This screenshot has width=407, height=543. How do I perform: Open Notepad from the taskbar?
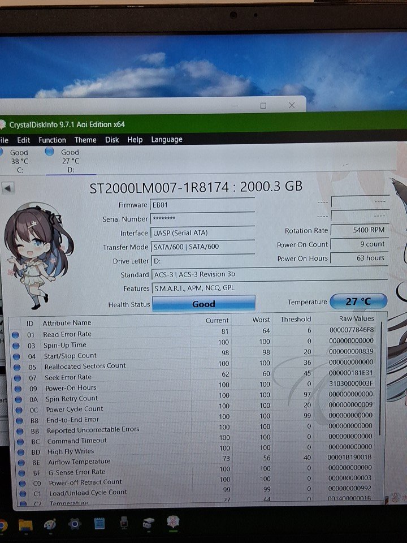pyautogui.click(x=99, y=523)
